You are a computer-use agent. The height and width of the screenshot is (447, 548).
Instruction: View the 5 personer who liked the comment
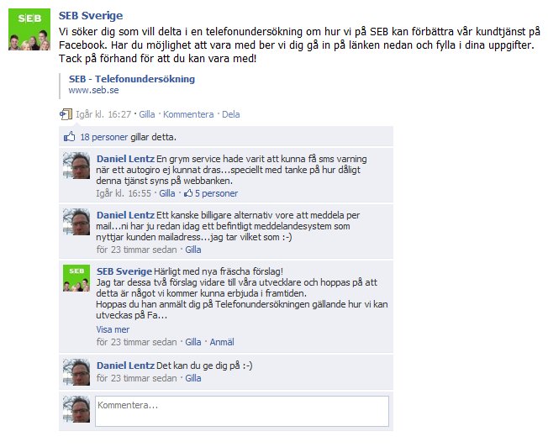click(x=211, y=193)
